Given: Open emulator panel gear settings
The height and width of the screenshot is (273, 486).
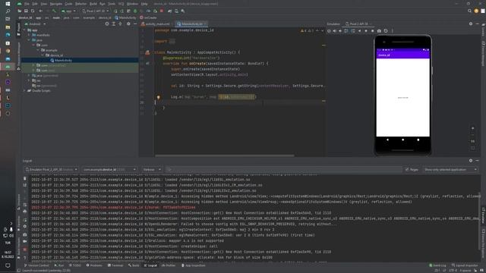Looking at the screenshot, I should coord(471,24).
